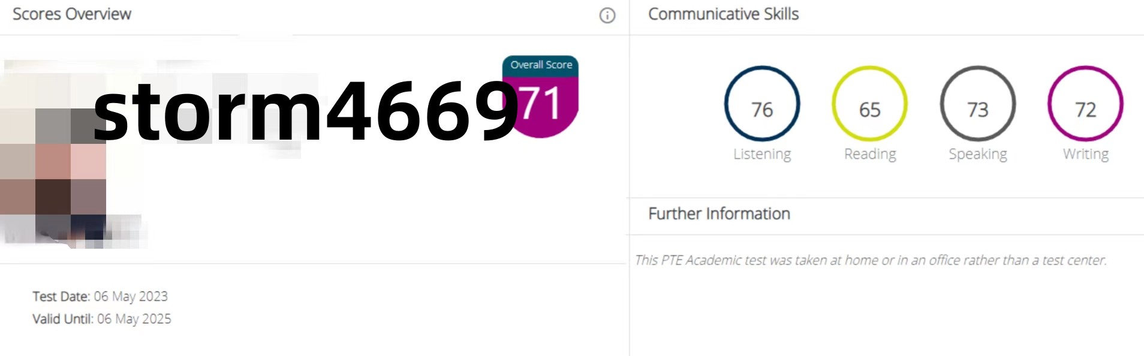Select the Writing score circle 72
1144x356 pixels.
click(1085, 104)
